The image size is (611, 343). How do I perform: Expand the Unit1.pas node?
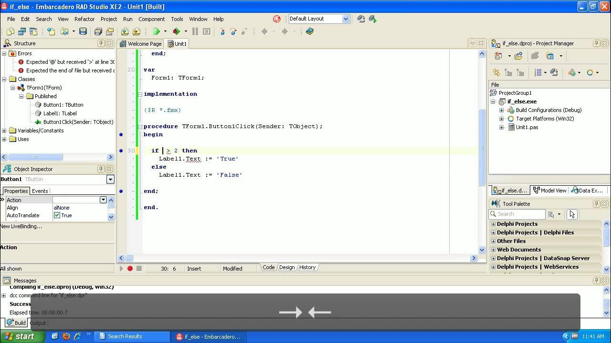(501, 127)
